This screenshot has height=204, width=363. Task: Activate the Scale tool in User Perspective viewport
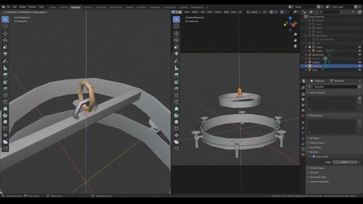click(5, 47)
